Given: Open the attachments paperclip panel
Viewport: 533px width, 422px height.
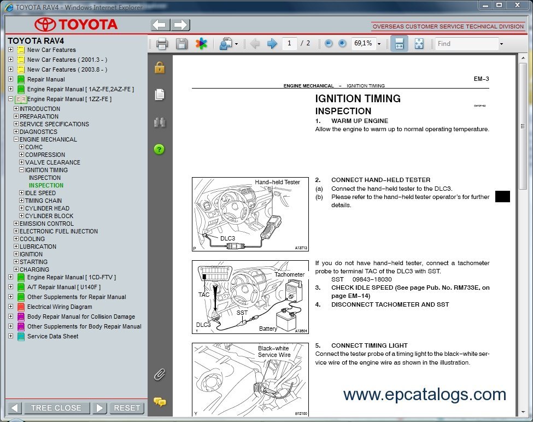Looking at the screenshot, I should [160, 374].
